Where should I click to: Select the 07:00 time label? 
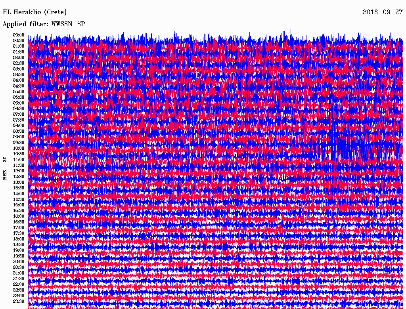(x=18, y=114)
